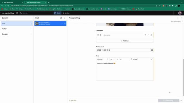
Task: Switch to the Vision tool
Action: pyautogui.click(x=66, y=13)
